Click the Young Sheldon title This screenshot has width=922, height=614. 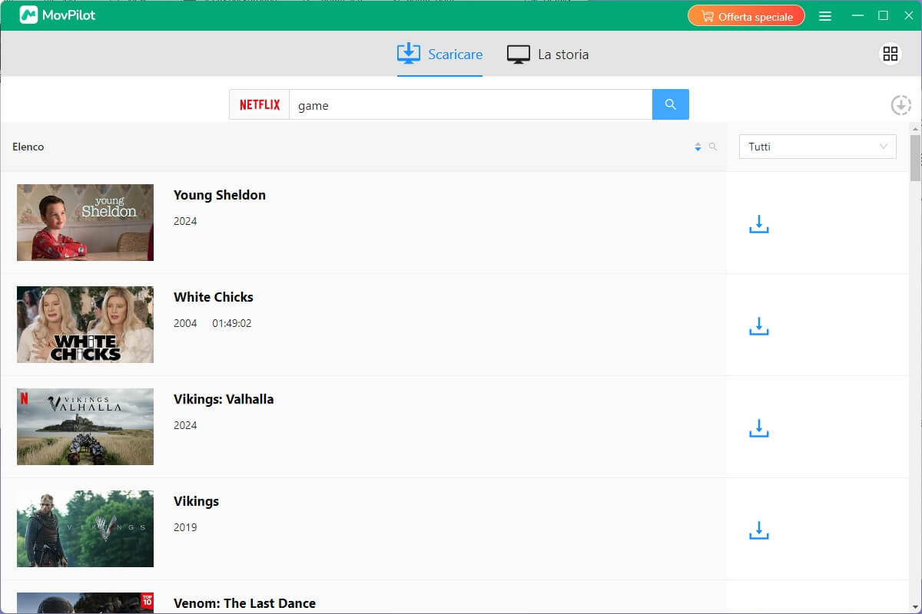[220, 195]
